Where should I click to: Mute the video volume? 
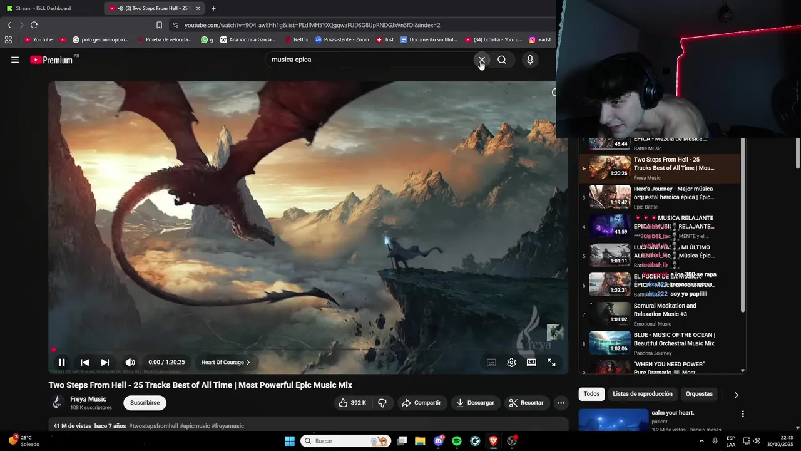click(130, 362)
